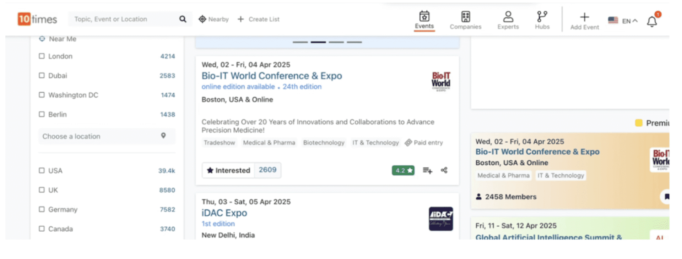Screen dimensions: 682x259
Task: Open the Companies building icon
Action: pyautogui.click(x=466, y=17)
